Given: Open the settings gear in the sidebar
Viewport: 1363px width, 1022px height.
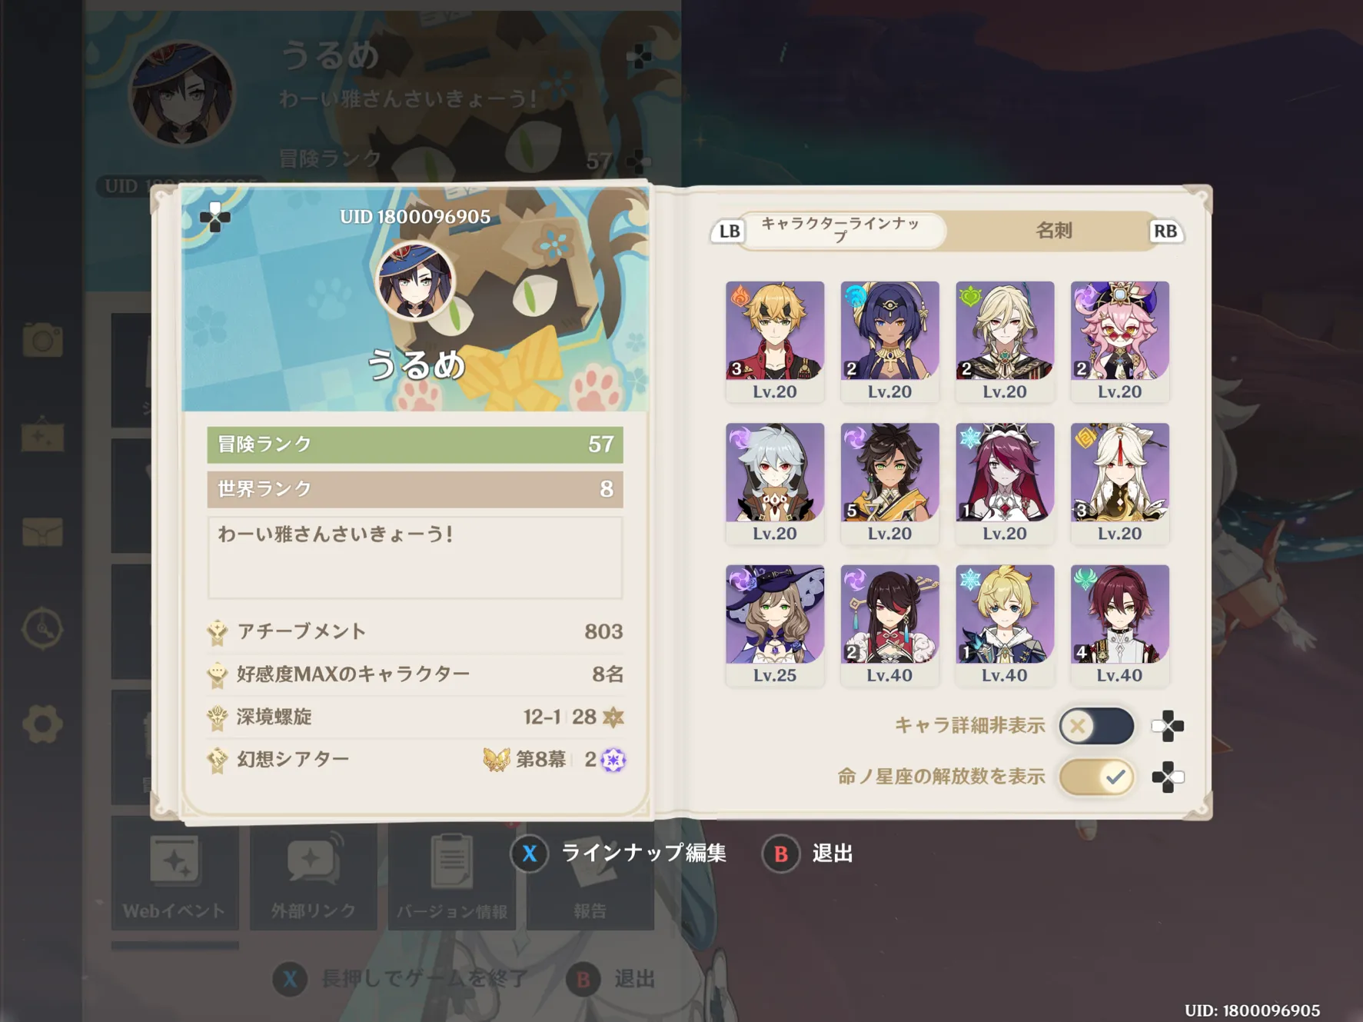Looking at the screenshot, I should click(x=42, y=724).
